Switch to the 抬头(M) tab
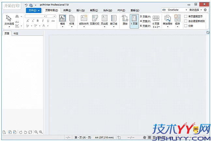The height and width of the screenshot is (141, 211). tap(108, 10)
